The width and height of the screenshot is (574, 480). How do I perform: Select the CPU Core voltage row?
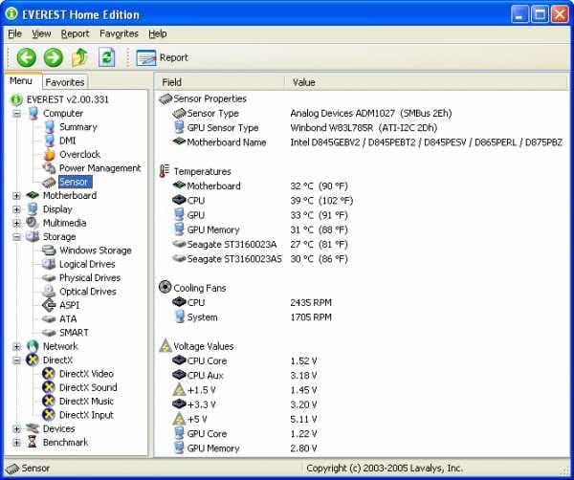(245, 360)
